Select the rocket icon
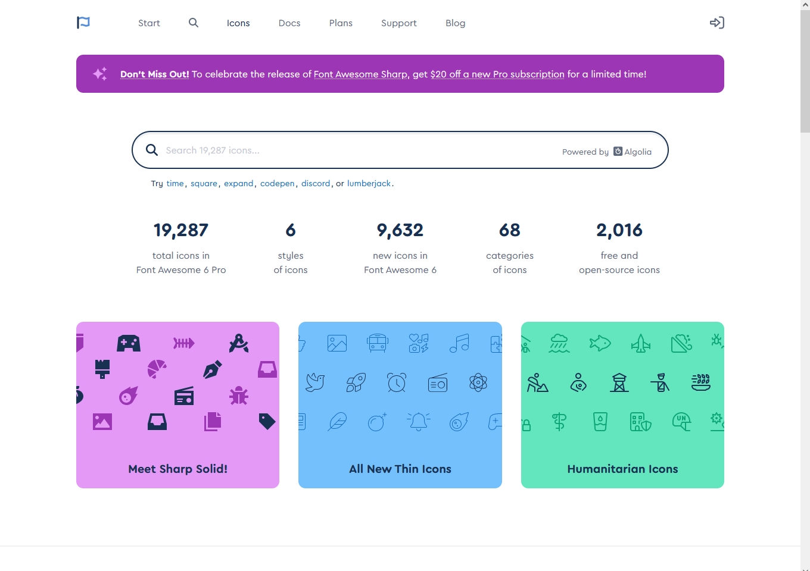 coord(356,382)
